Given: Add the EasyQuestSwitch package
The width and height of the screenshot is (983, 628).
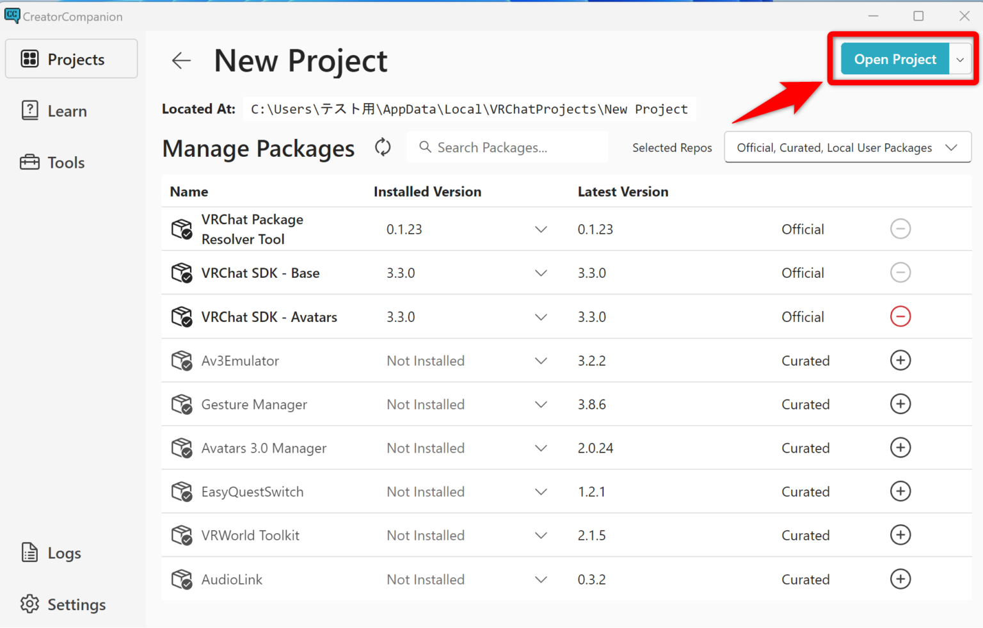Looking at the screenshot, I should pos(900,492).
